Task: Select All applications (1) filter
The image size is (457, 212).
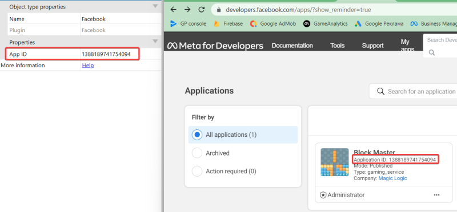Action: coord(243,134)
